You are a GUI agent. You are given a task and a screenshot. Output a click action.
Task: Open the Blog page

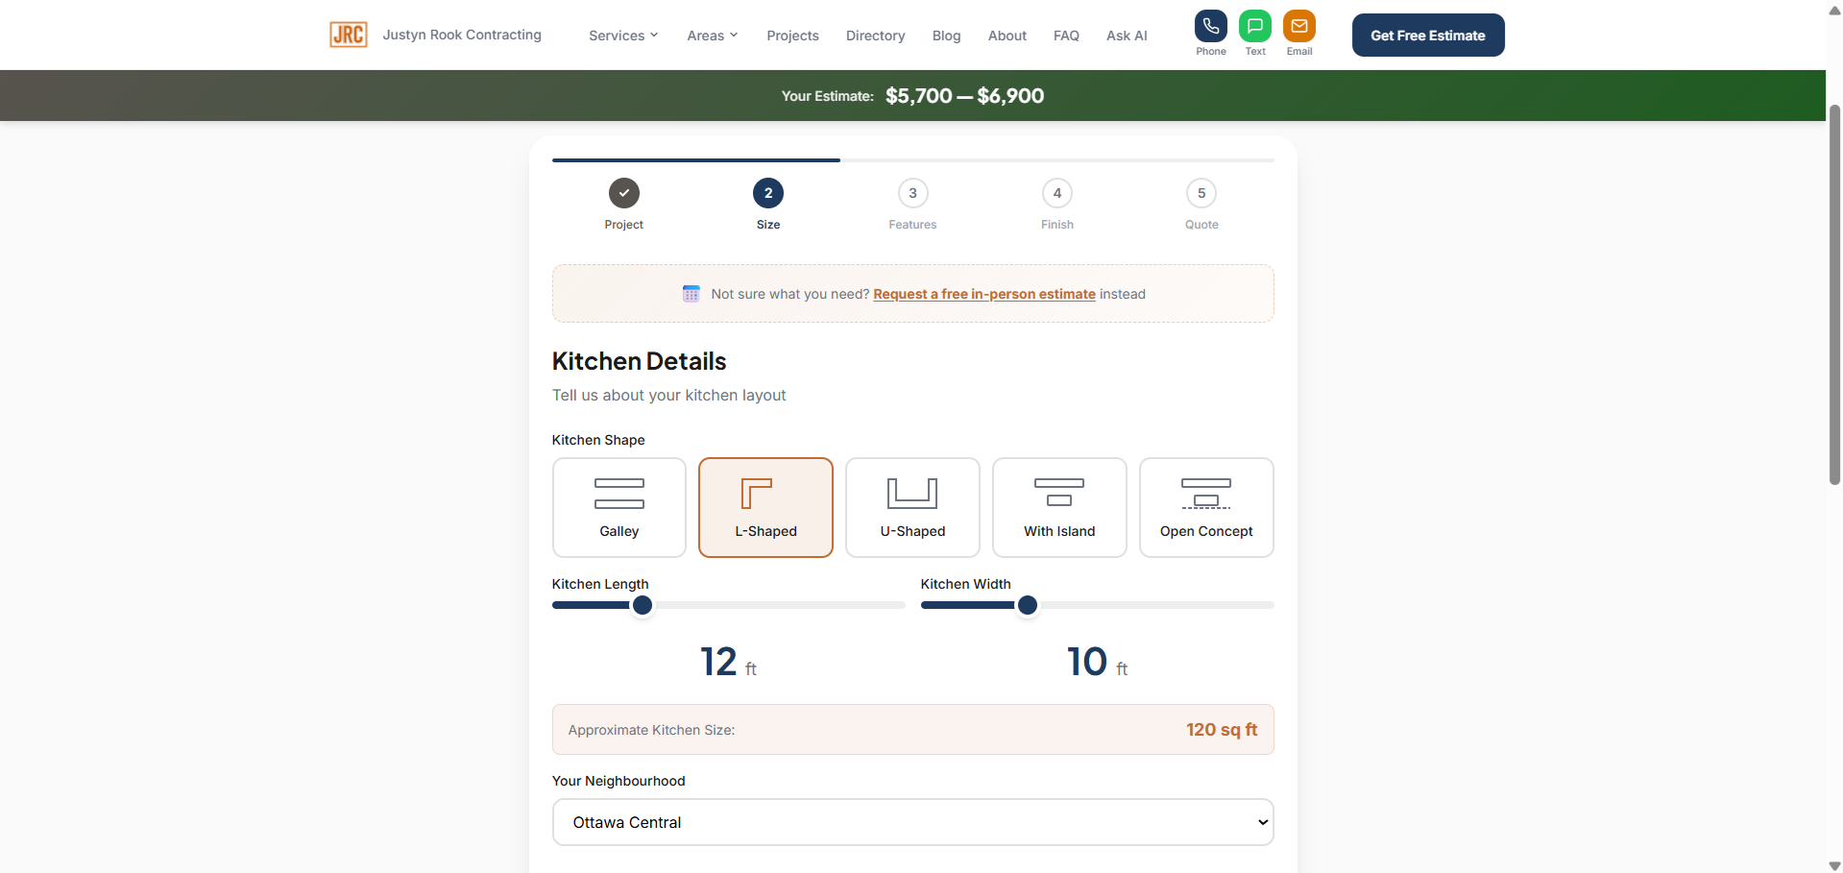tap(946, 36)
